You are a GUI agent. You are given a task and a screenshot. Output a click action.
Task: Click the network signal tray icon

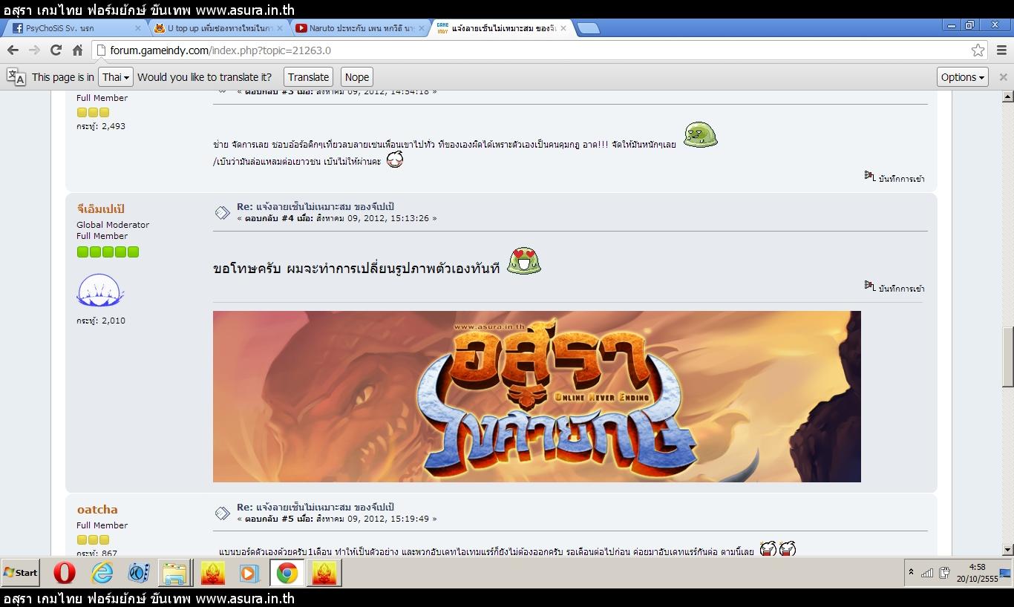tap(927, 572)
